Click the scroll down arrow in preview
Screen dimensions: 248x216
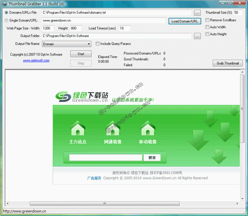(x=242, y=199)
